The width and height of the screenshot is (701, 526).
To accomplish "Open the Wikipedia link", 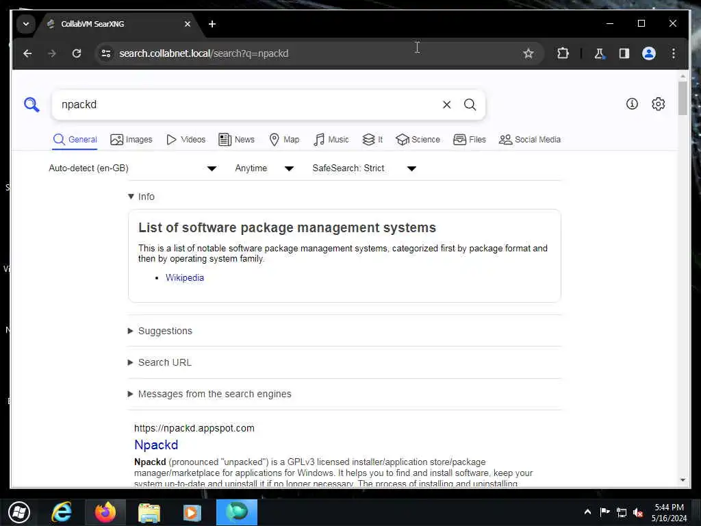I will click(185, 278).
